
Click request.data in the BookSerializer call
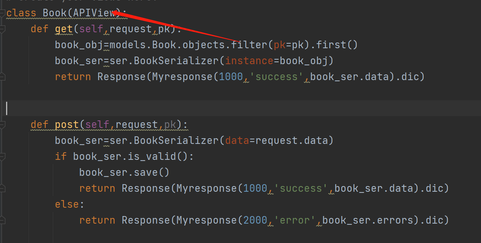[x=292, y=140]
